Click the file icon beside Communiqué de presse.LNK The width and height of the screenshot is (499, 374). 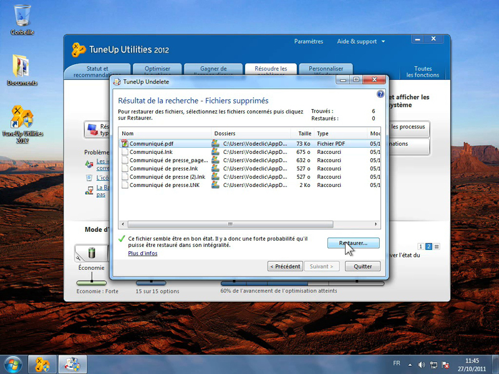coord(125,185)
